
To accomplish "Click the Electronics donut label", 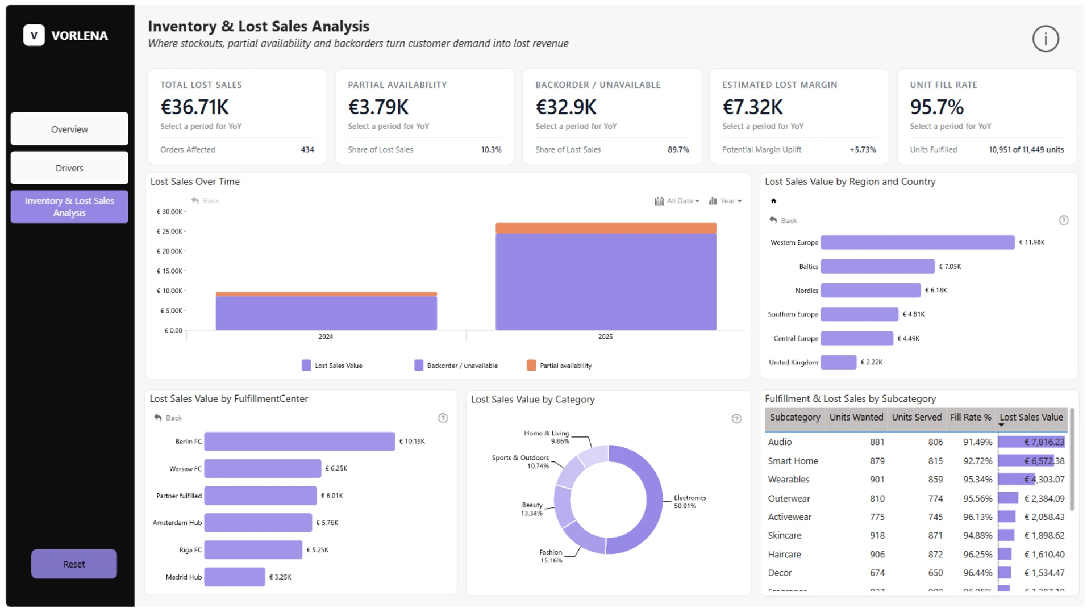I will (x=690, y=502).
